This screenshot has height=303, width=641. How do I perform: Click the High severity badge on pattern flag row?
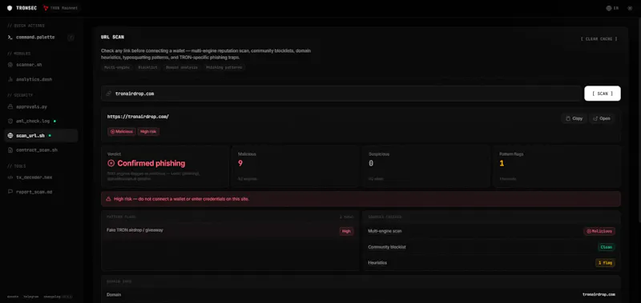click(x=346, y=231)
